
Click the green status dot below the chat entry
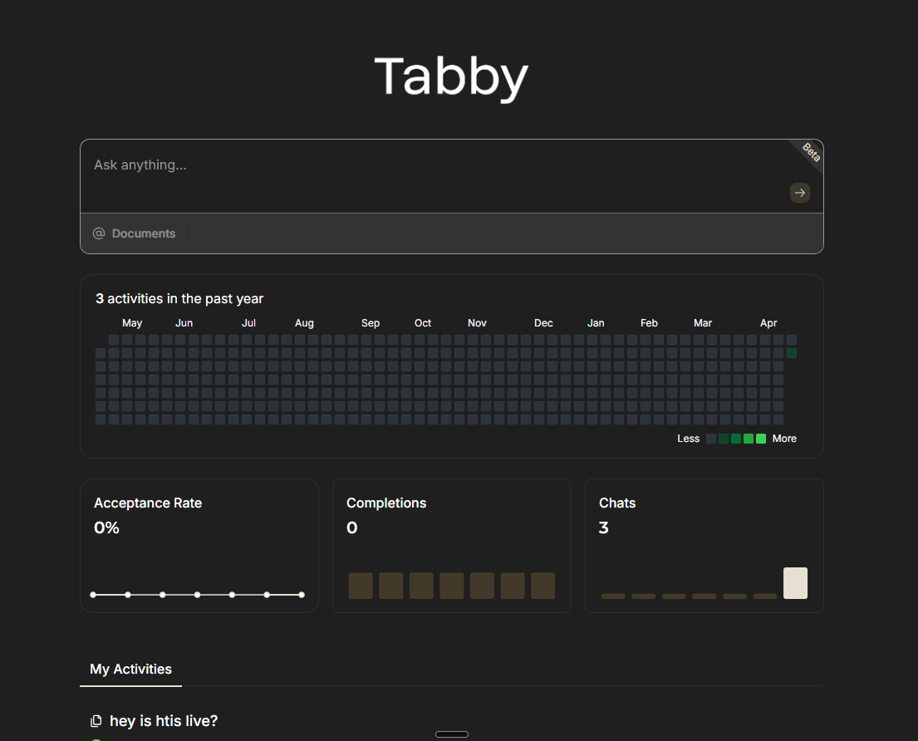tap(96, 739)
